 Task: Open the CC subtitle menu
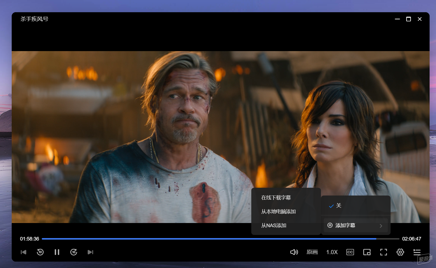click(350, 252)
